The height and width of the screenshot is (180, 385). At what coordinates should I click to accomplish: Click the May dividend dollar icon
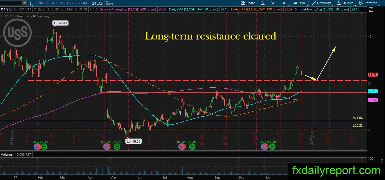[117, 146]
